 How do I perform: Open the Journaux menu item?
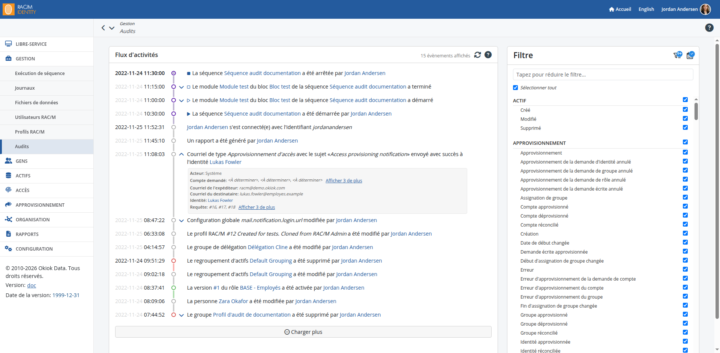click(47, 88)
